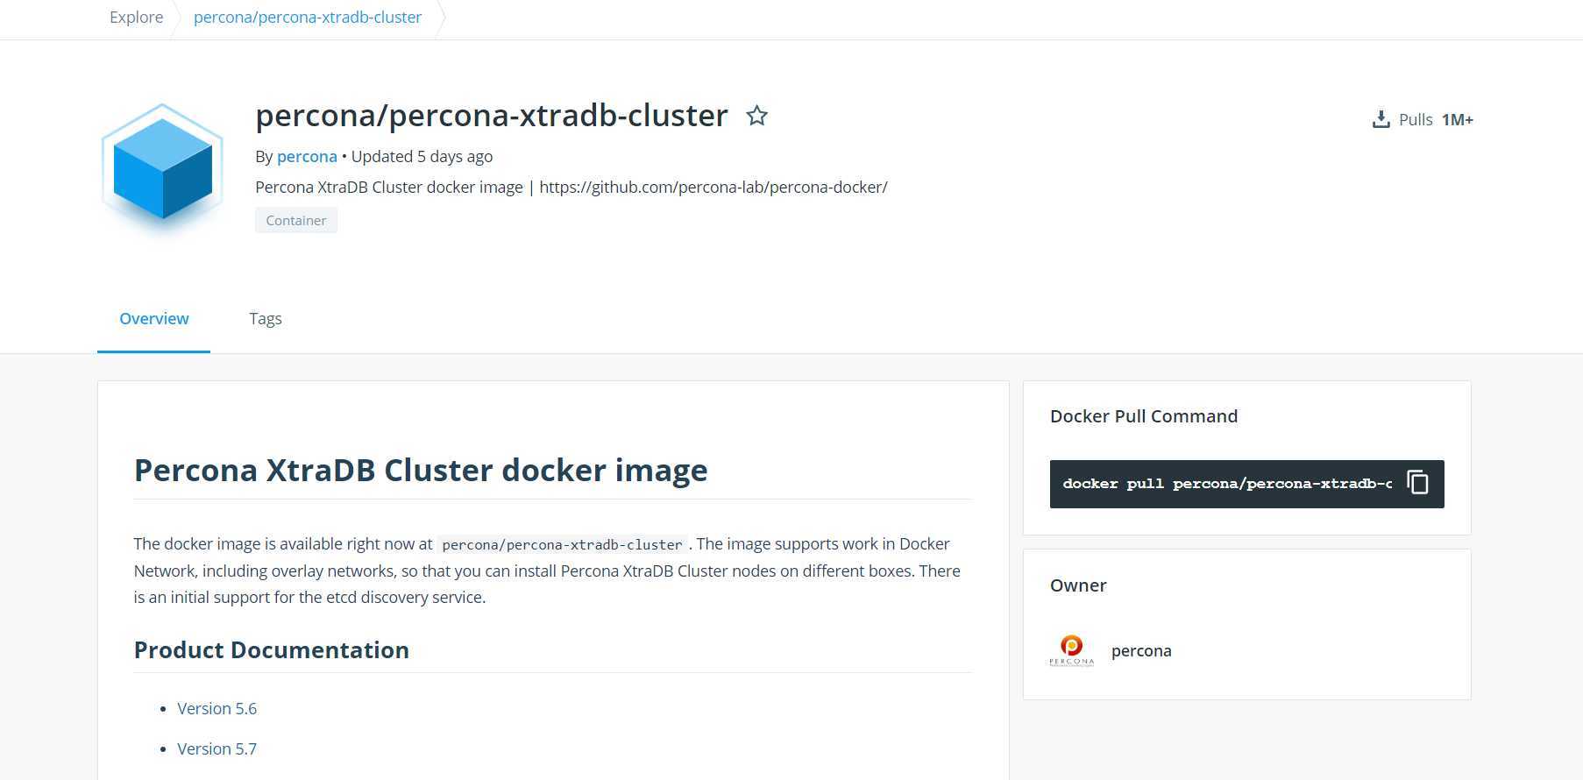Click the percona owner name

click(1141, 651)
